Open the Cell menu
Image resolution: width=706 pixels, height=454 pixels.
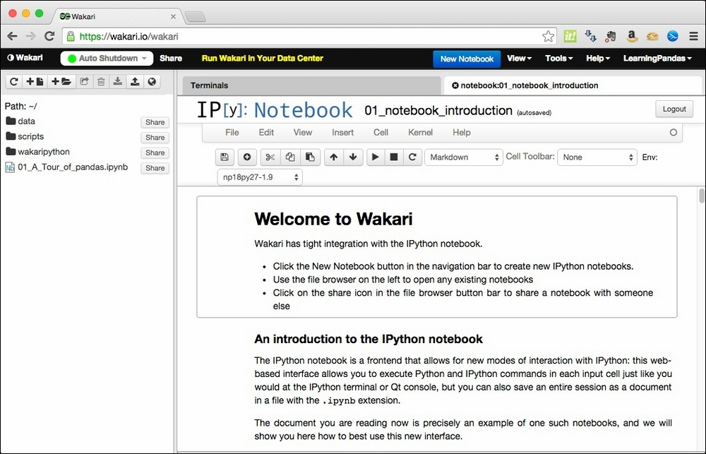point(381,133)
